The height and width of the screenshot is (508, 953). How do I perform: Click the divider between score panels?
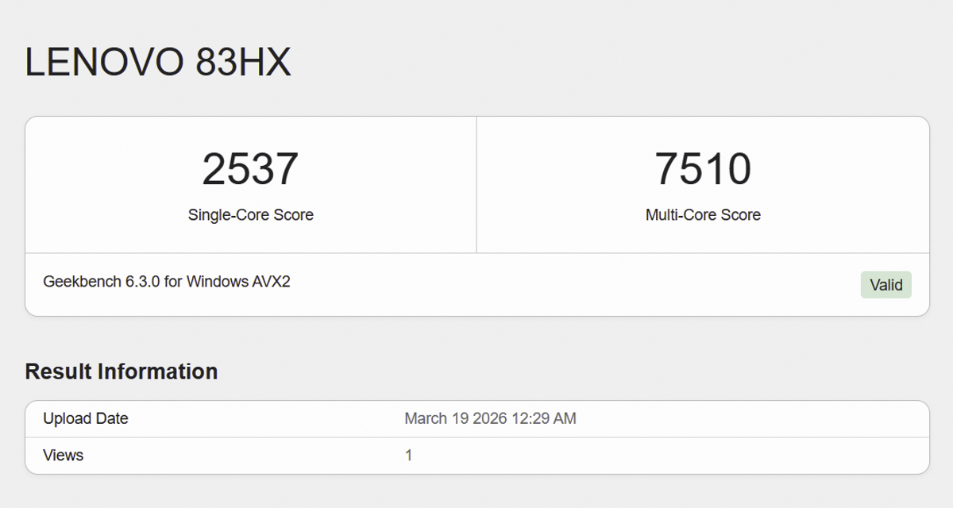(476, 183)
